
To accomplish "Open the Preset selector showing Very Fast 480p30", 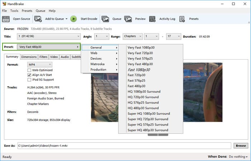I will (x=49, y=47).
